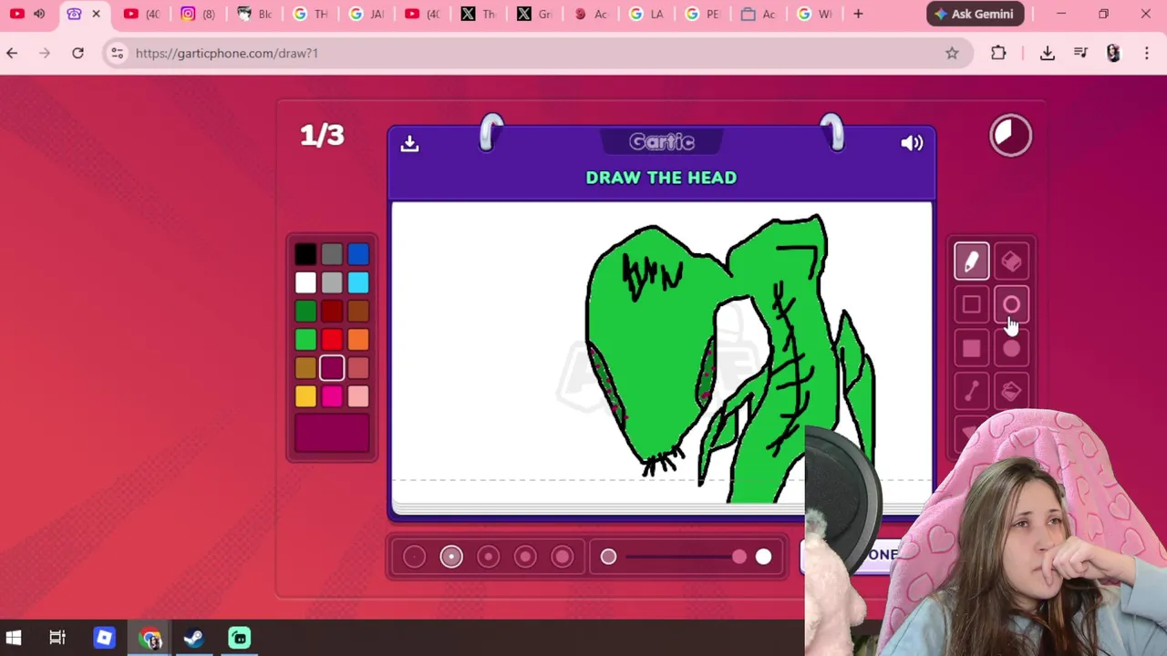The width and height of the screenshot is (1167, 656).
Task: Click the Ask Gemini button
Action: click(x=975, y=14)
